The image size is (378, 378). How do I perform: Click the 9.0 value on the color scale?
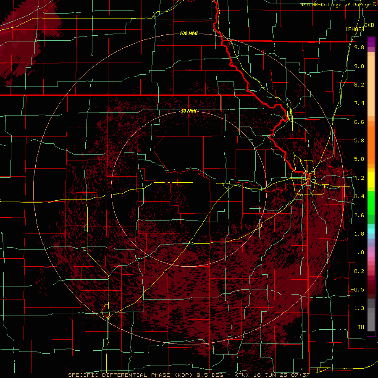(x=359, y=66)
